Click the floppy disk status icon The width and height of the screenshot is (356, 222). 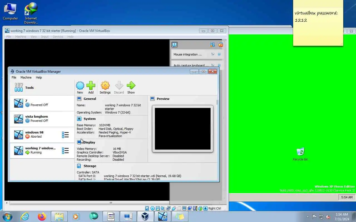pyautogui.click(x=158, y=208)
